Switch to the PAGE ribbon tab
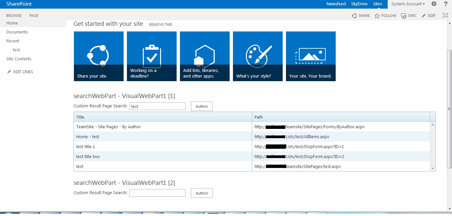This screenshot has height=216, width=452. [34, 16]
